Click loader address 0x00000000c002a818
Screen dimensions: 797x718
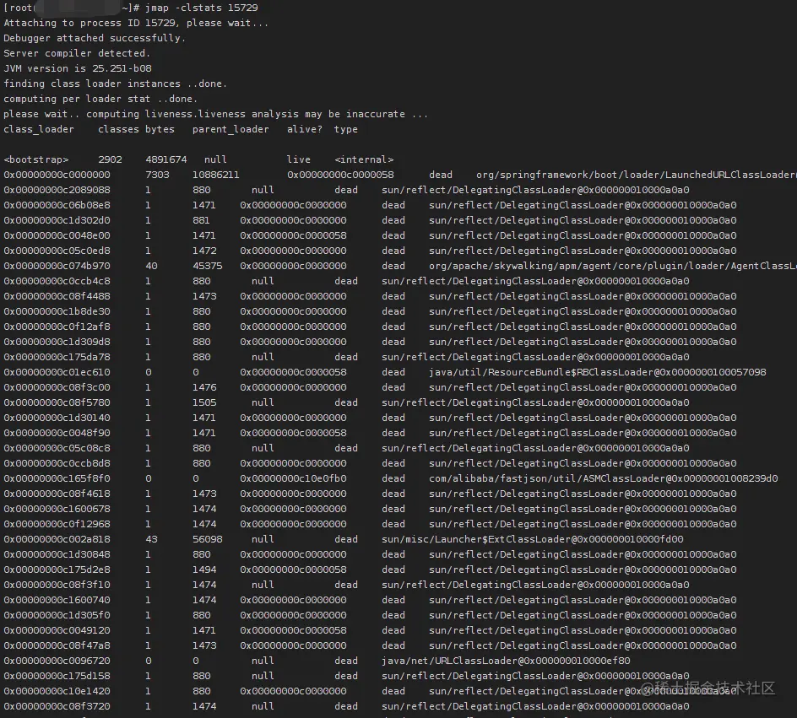click(x=57, y=539)
